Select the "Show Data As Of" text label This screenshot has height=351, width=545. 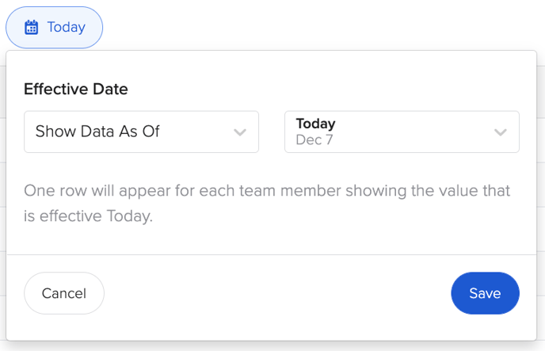97,132
